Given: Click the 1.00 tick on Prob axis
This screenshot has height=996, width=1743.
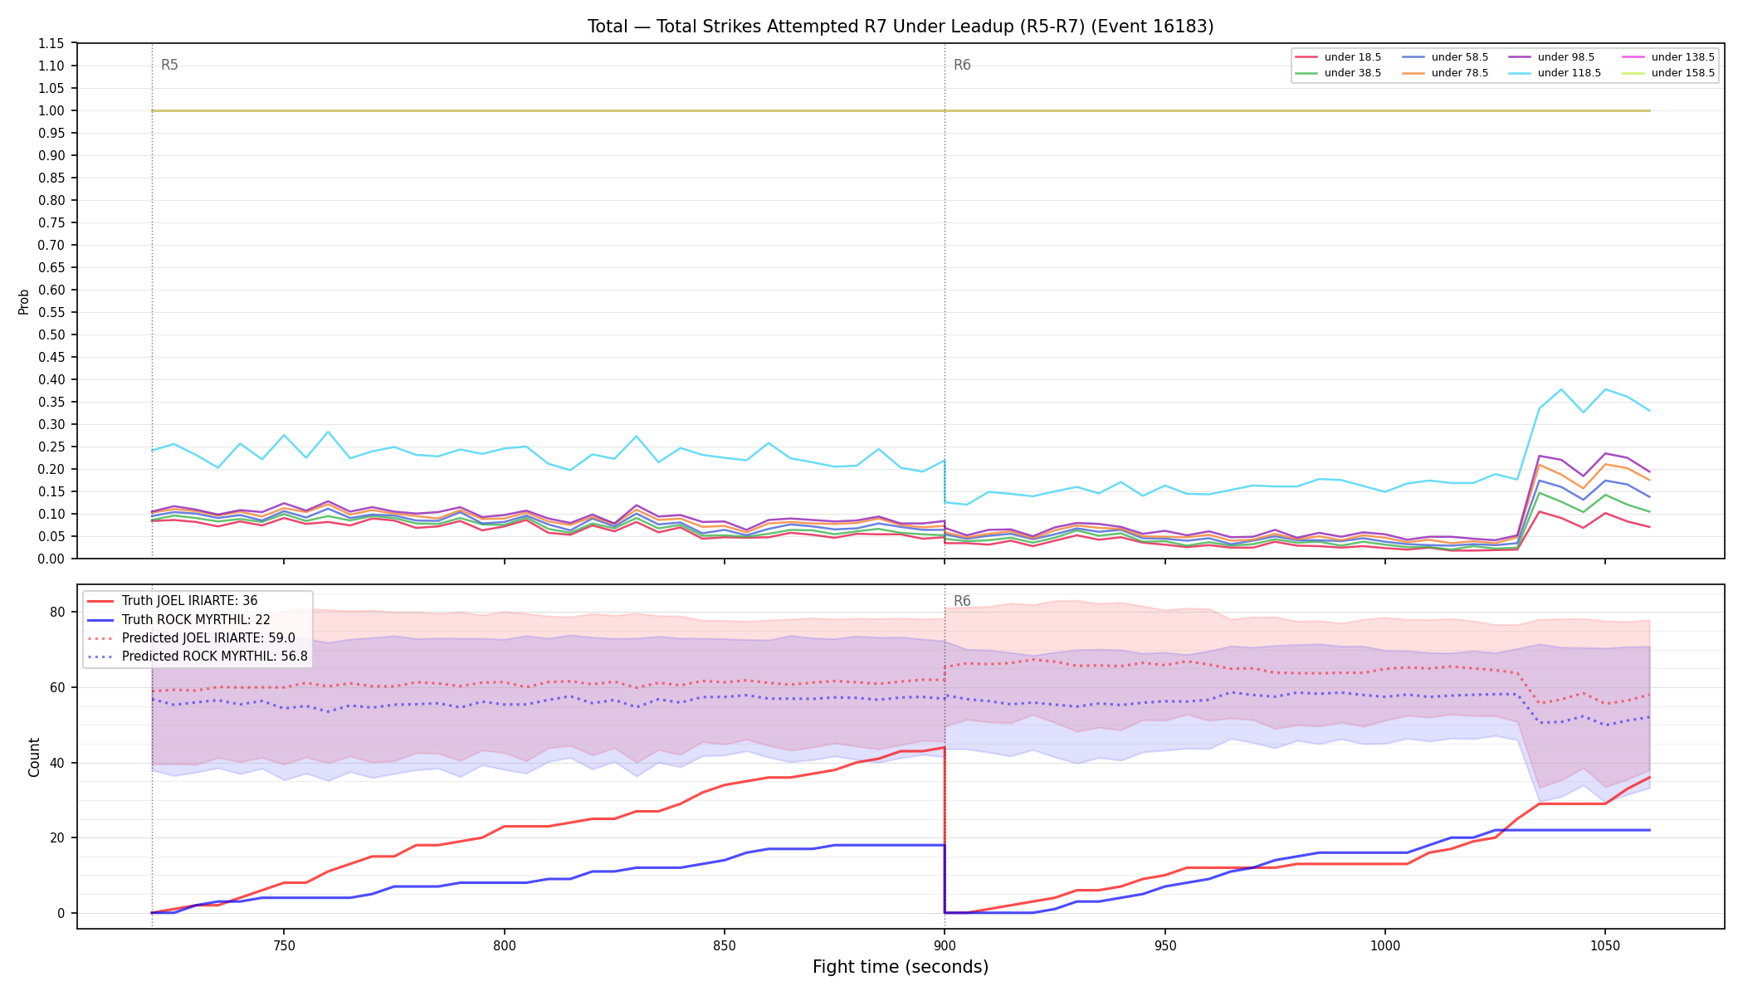Looking at the screenshot, I should [x=51, y=111].
